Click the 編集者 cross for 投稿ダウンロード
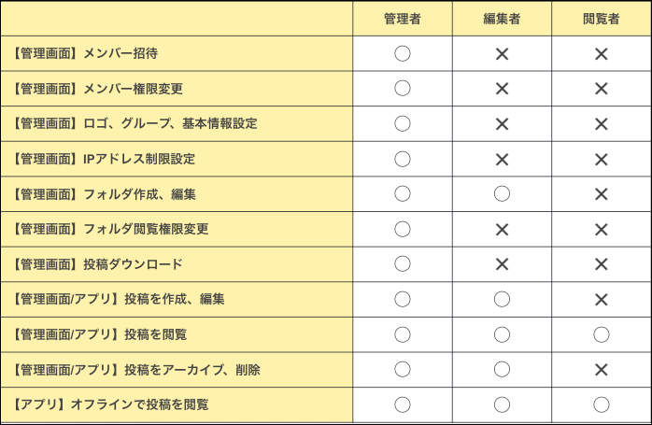The image size is (652, 425). [502, 264]
